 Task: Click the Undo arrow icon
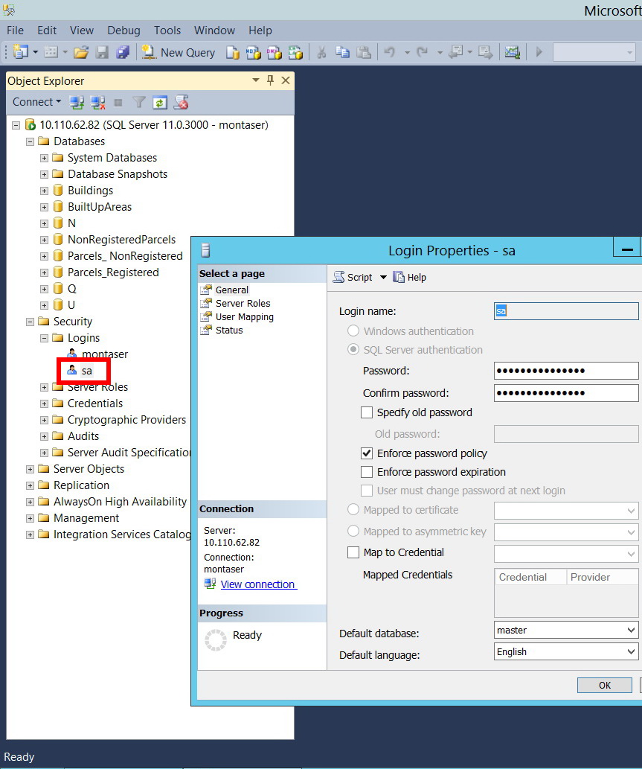coord(390,51)
